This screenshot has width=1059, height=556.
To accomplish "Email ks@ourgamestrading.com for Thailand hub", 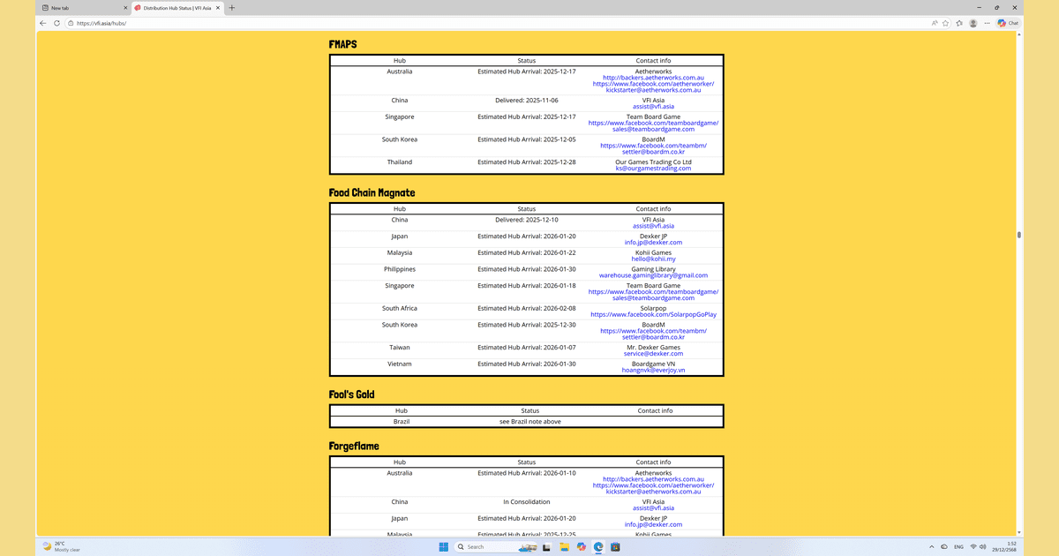I will click(653, 169).
